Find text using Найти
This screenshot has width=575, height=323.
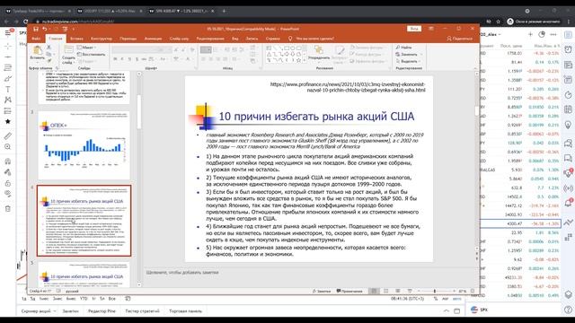point(404,48)
